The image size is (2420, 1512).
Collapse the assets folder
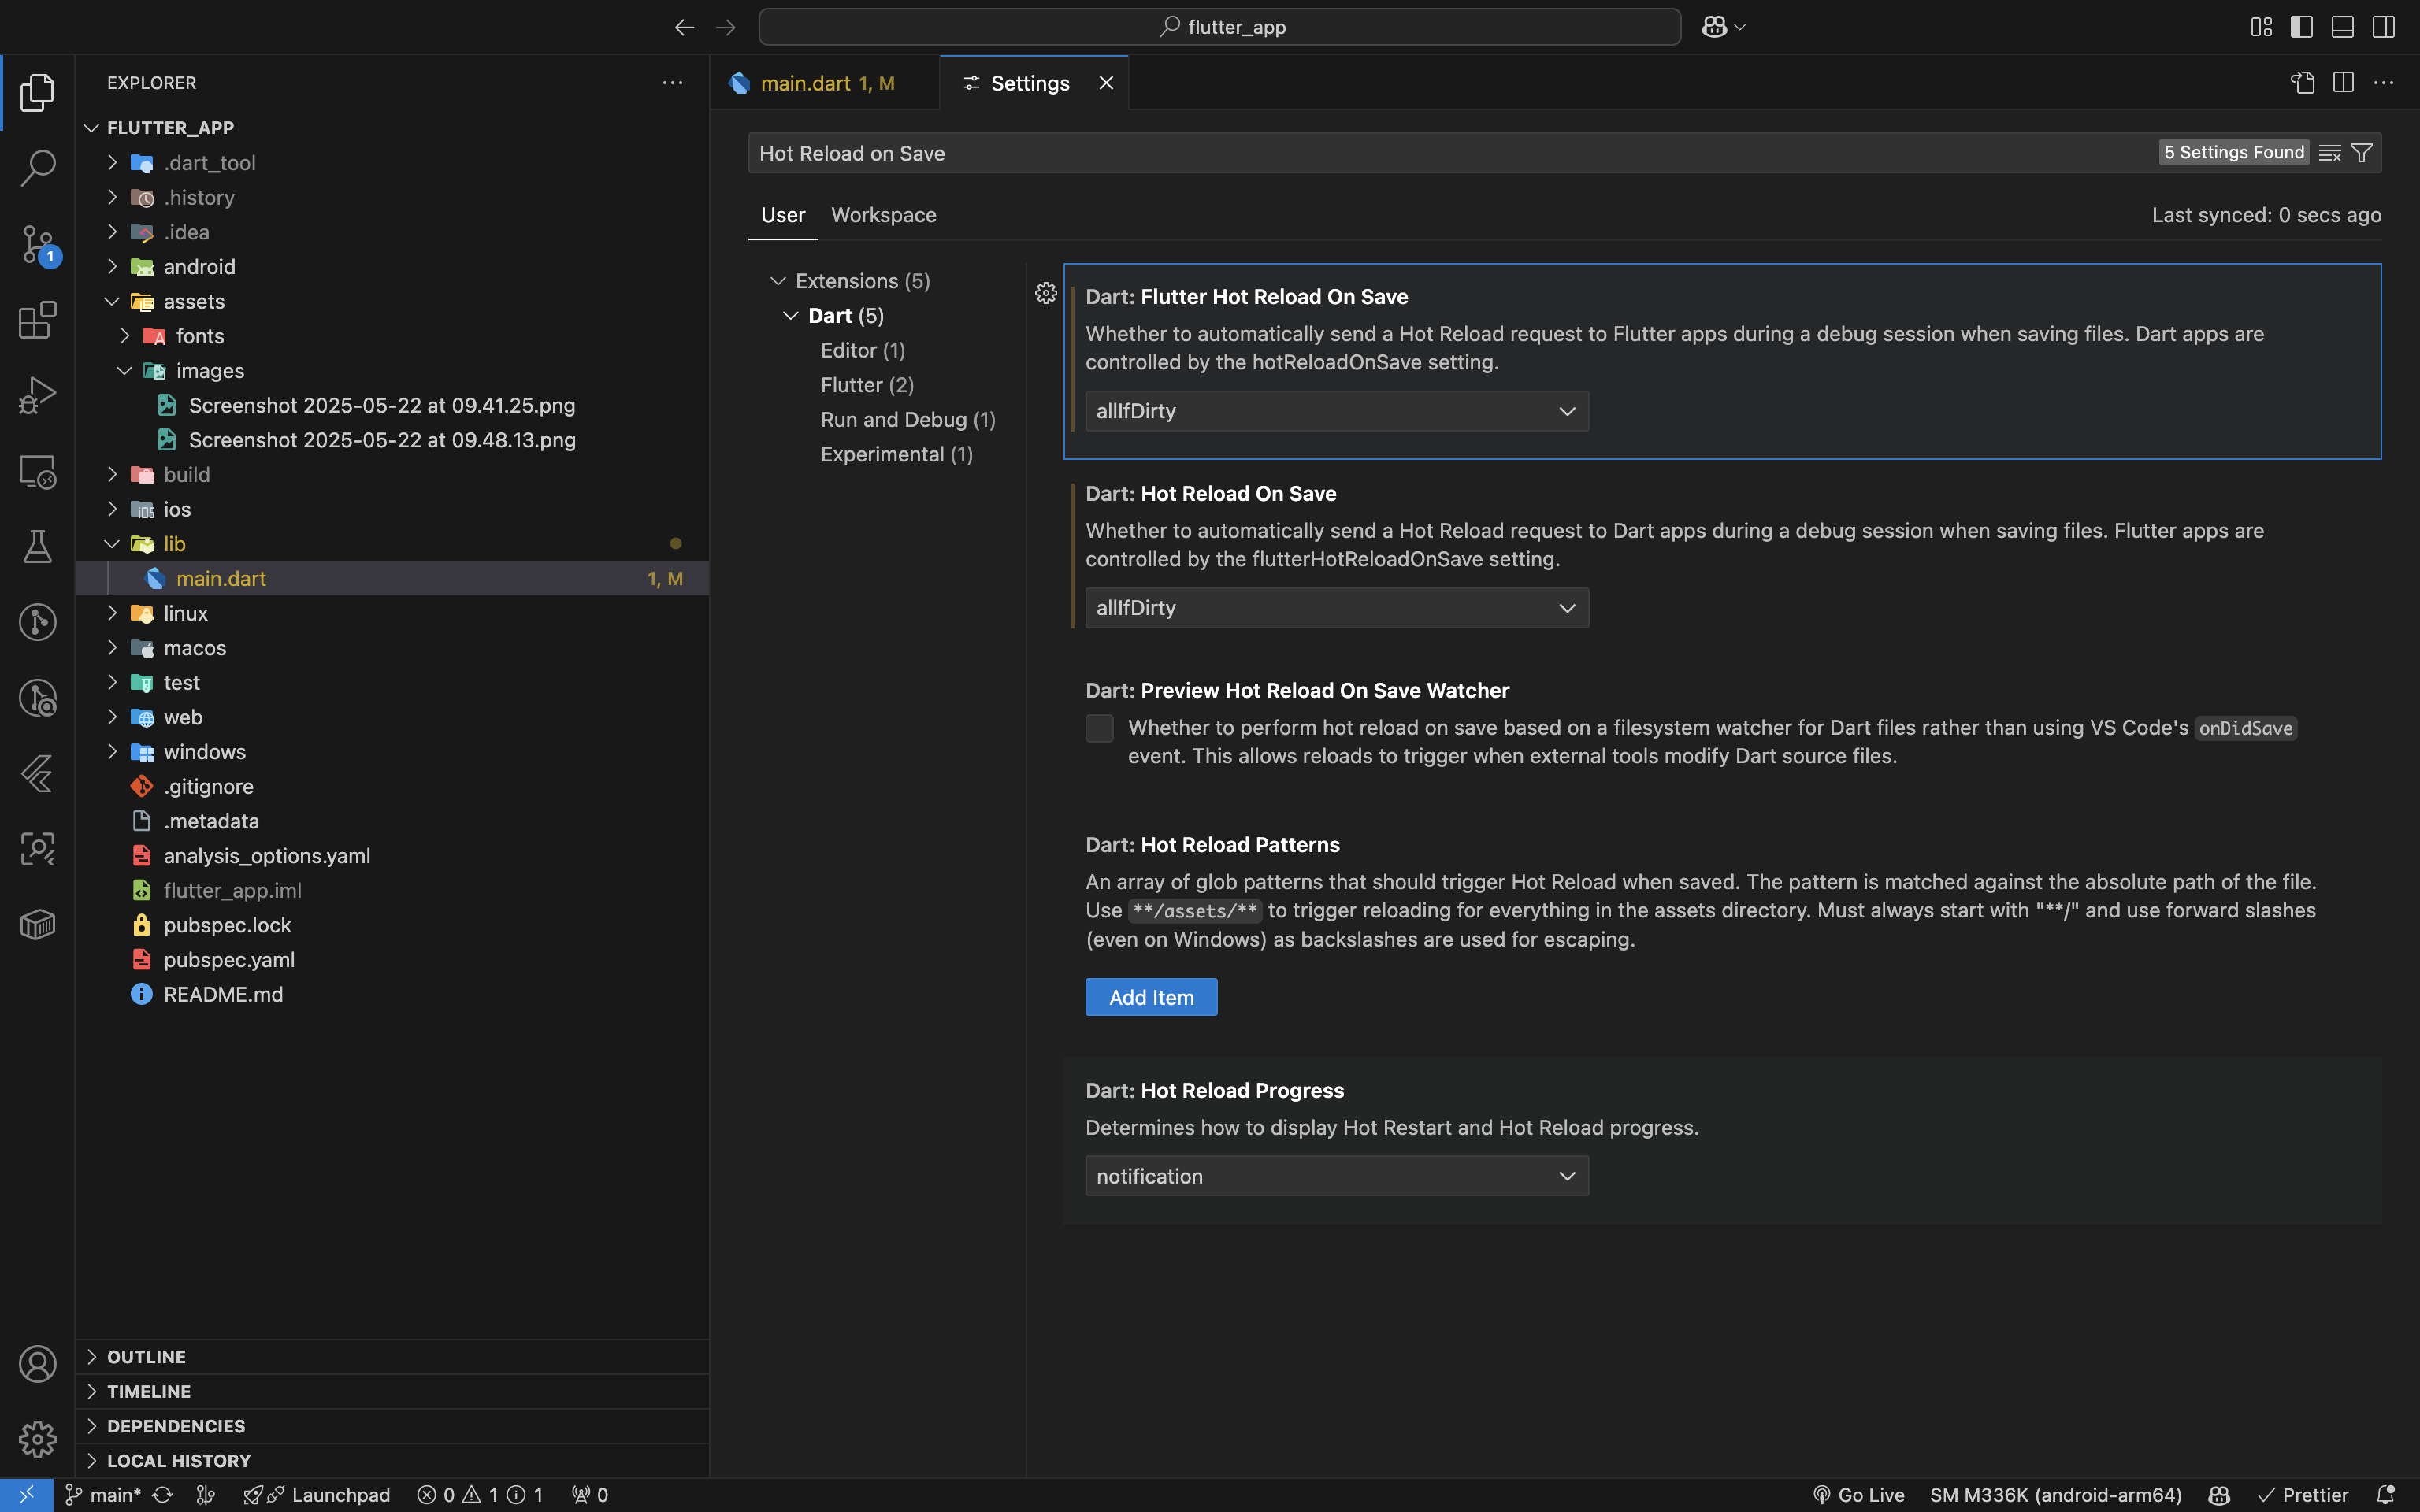tap(392, 301)
